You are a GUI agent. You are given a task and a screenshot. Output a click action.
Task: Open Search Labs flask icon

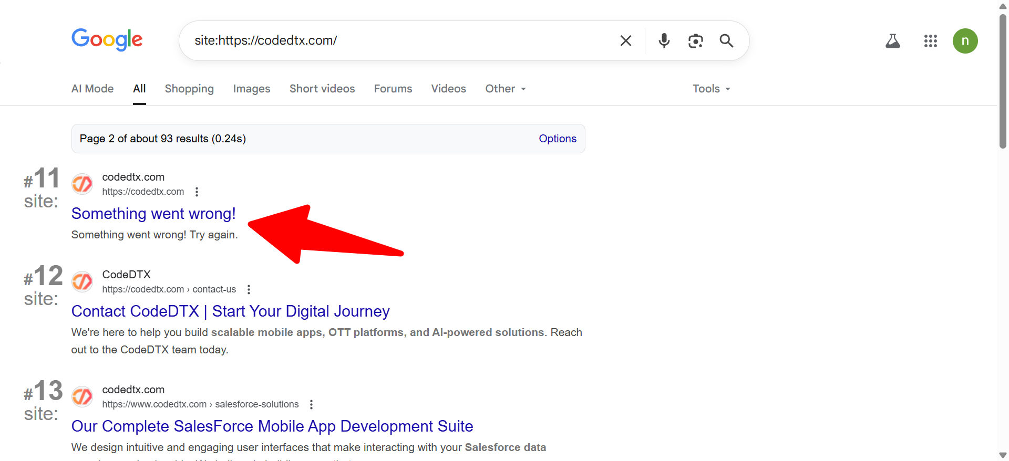893,41
